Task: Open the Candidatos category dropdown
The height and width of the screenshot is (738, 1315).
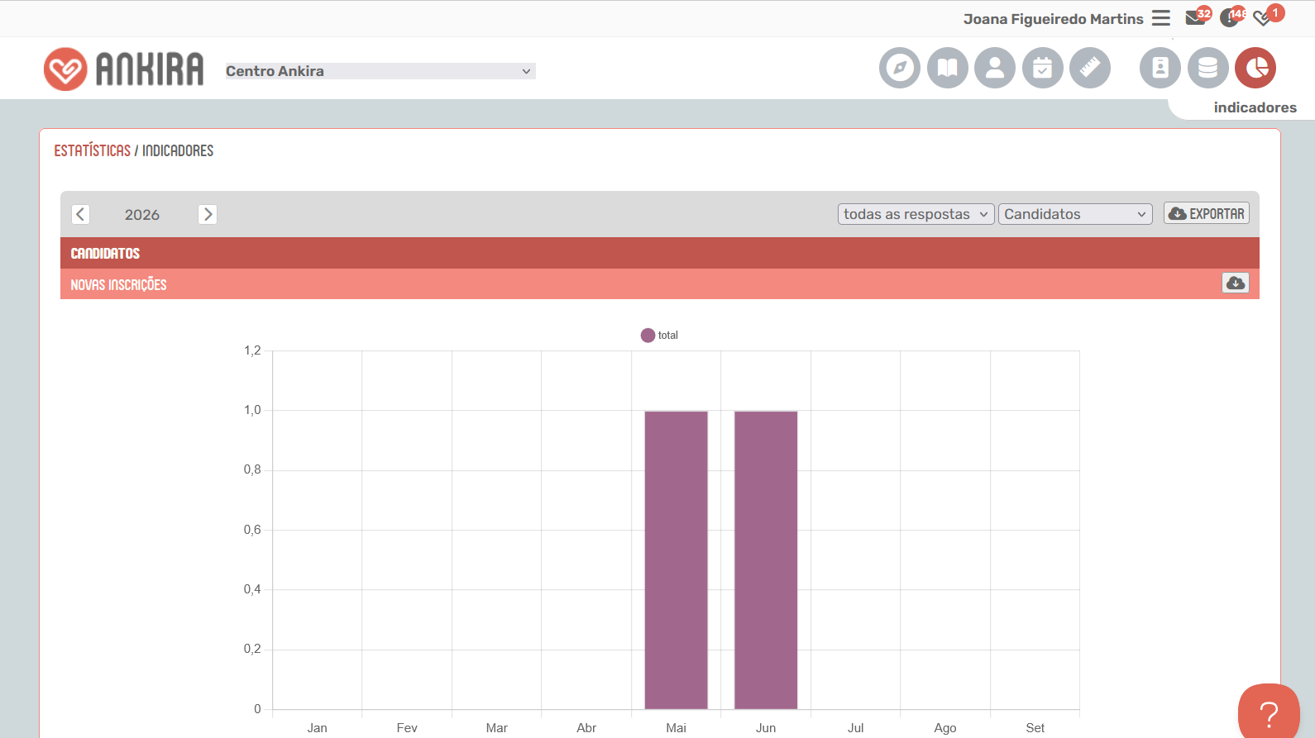Action: click(x=1075, y=214)
